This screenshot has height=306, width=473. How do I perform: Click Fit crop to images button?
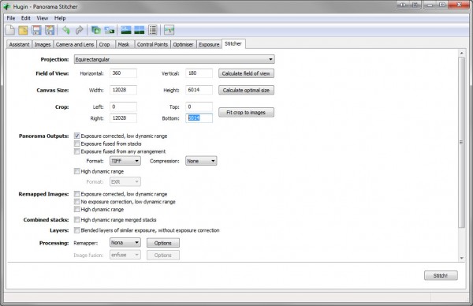246,112
